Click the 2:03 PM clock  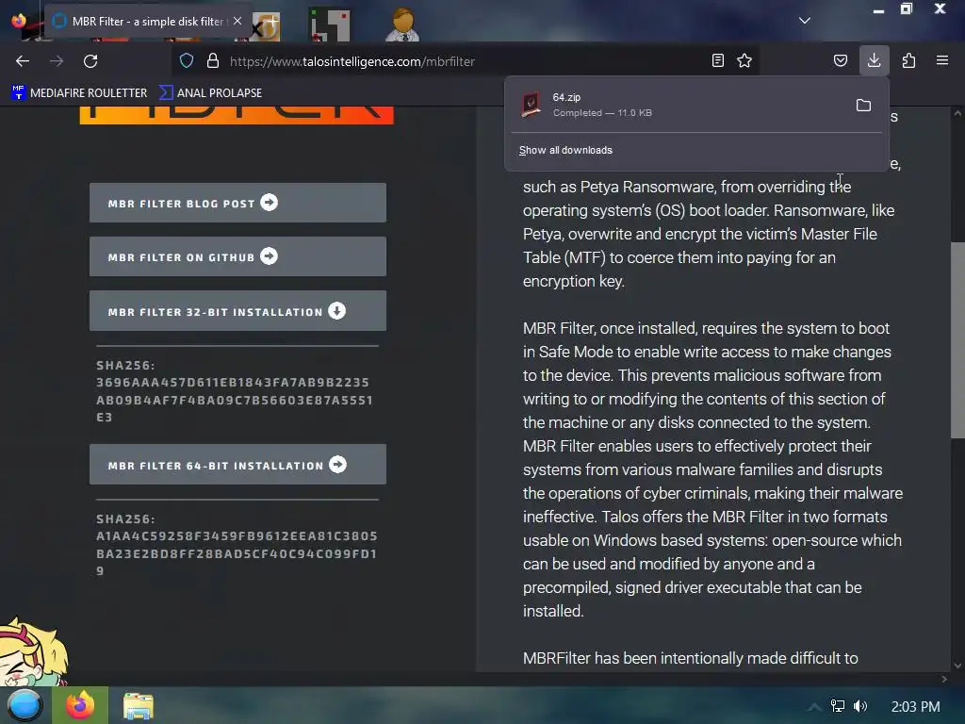tap(915, 707)
